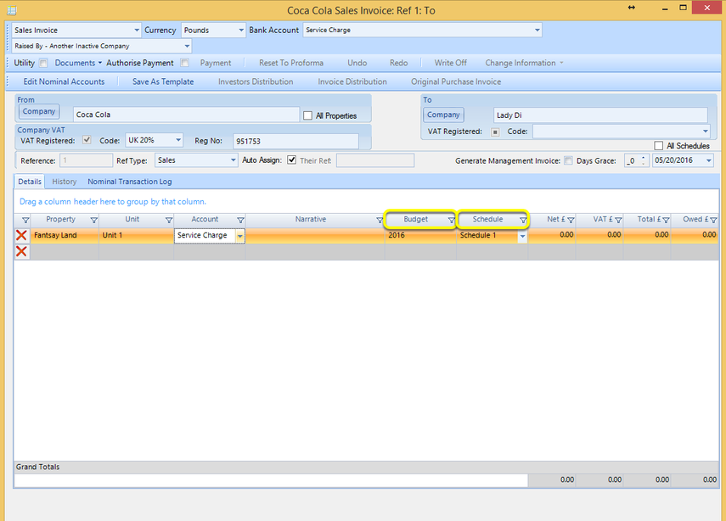Toggle the Authorise Payment checkbox

click(184, 63)
